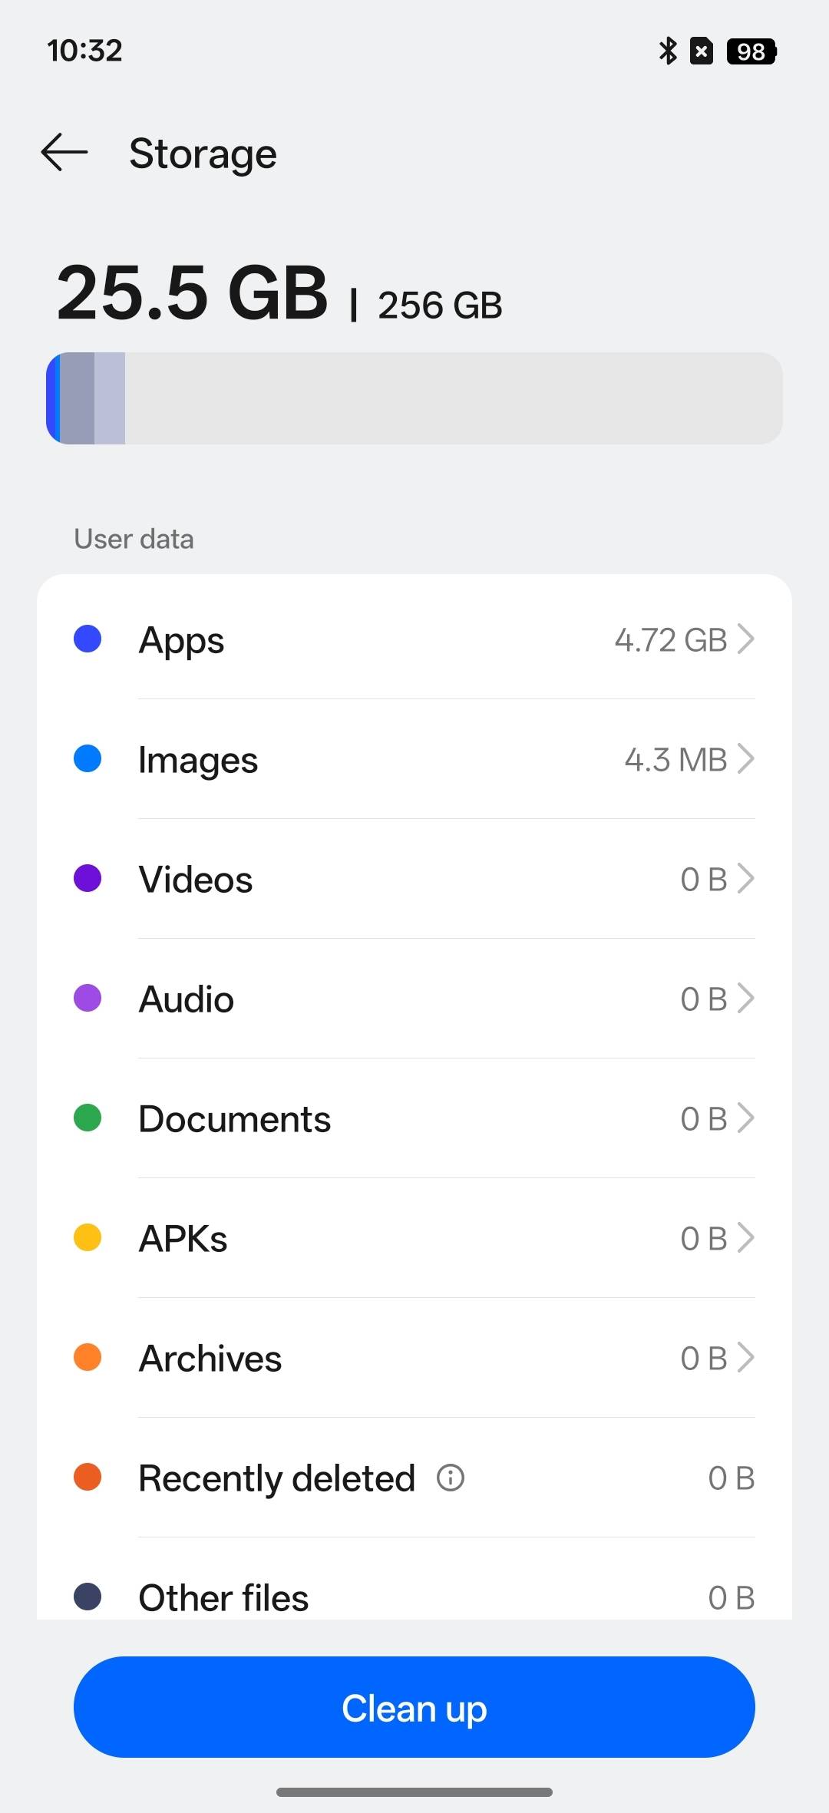Open Images chevron showing 4.3 MB
Viewport: 829px width, 1813px height.
click(x=745, y=758)
